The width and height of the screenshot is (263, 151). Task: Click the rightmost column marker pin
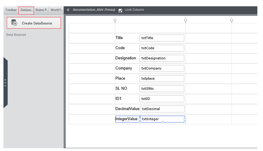point(232,21)
